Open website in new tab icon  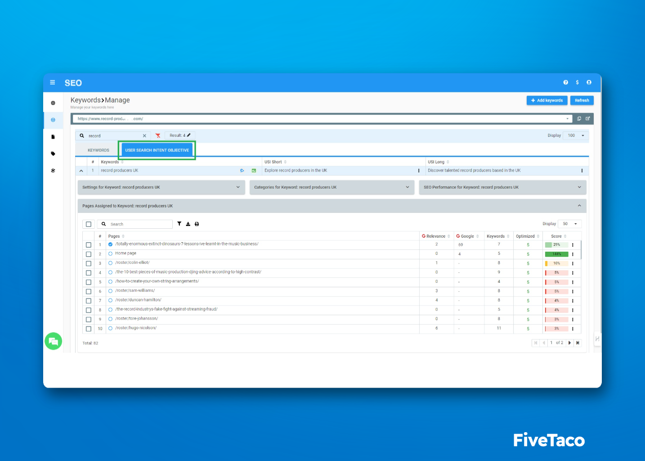click(587, 119)
